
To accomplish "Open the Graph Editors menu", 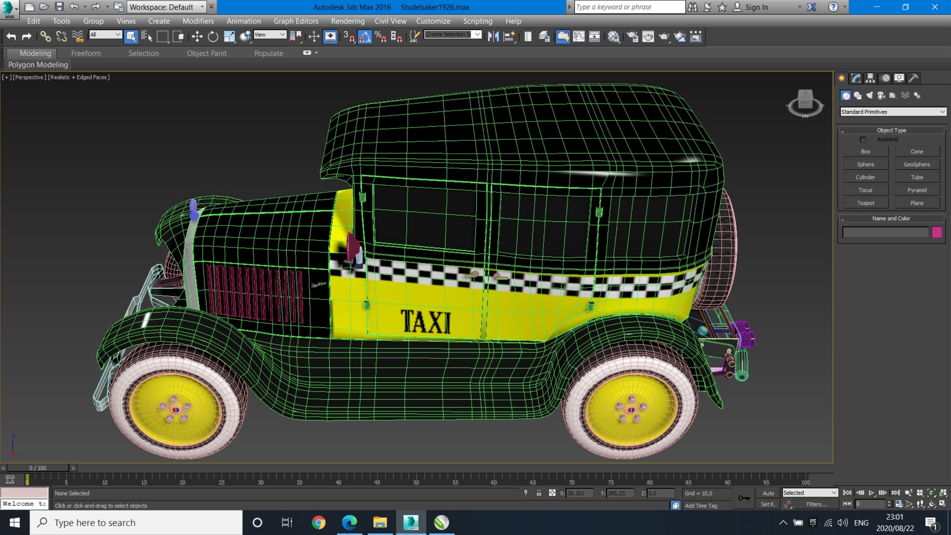I will point(296,21).
